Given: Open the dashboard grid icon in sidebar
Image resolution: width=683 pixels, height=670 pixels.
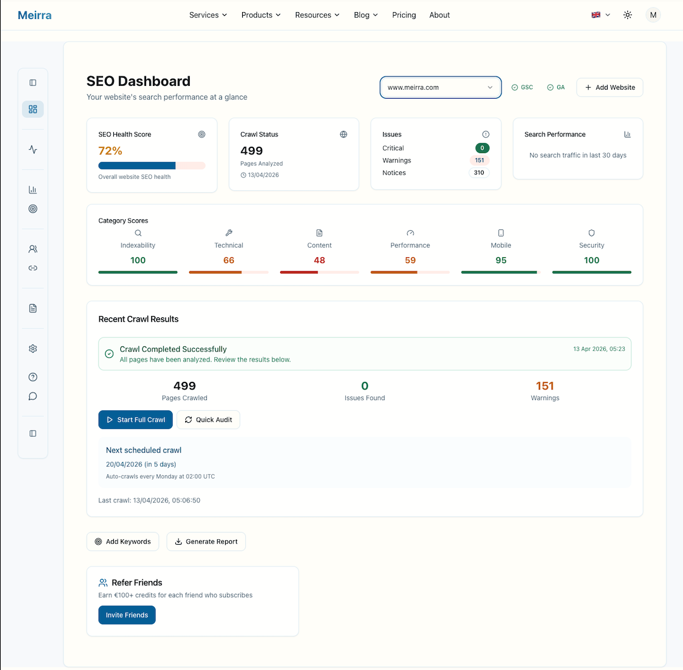Looking at the screenshot, I should pyautogui.click(x=33, y=109).
